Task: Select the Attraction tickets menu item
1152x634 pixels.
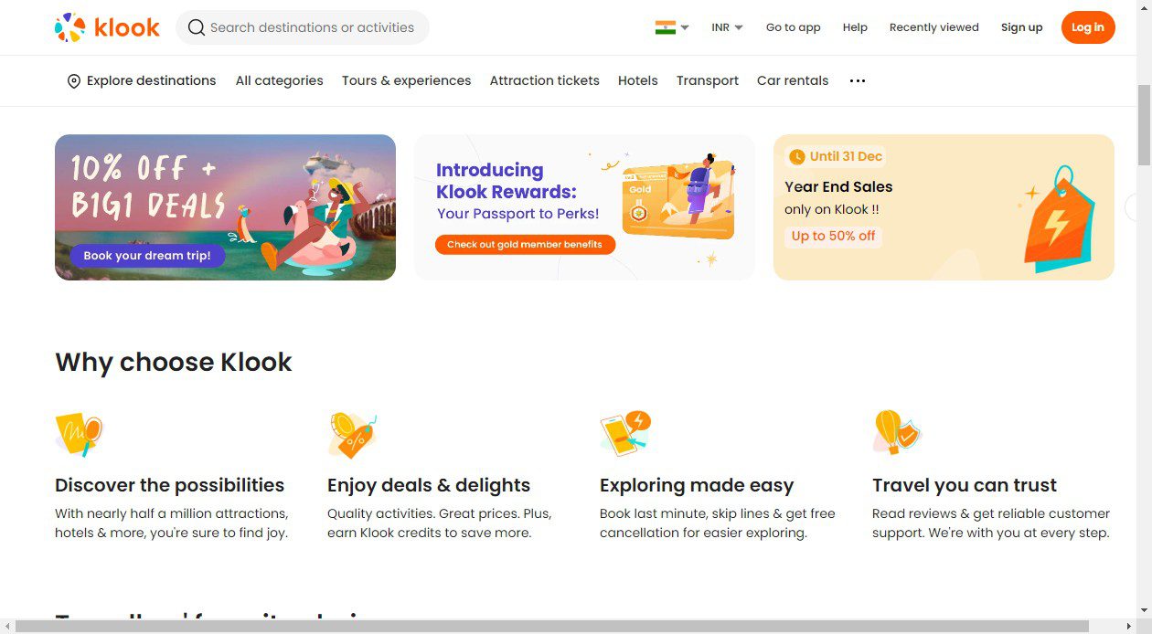Action: coord(544,80)
